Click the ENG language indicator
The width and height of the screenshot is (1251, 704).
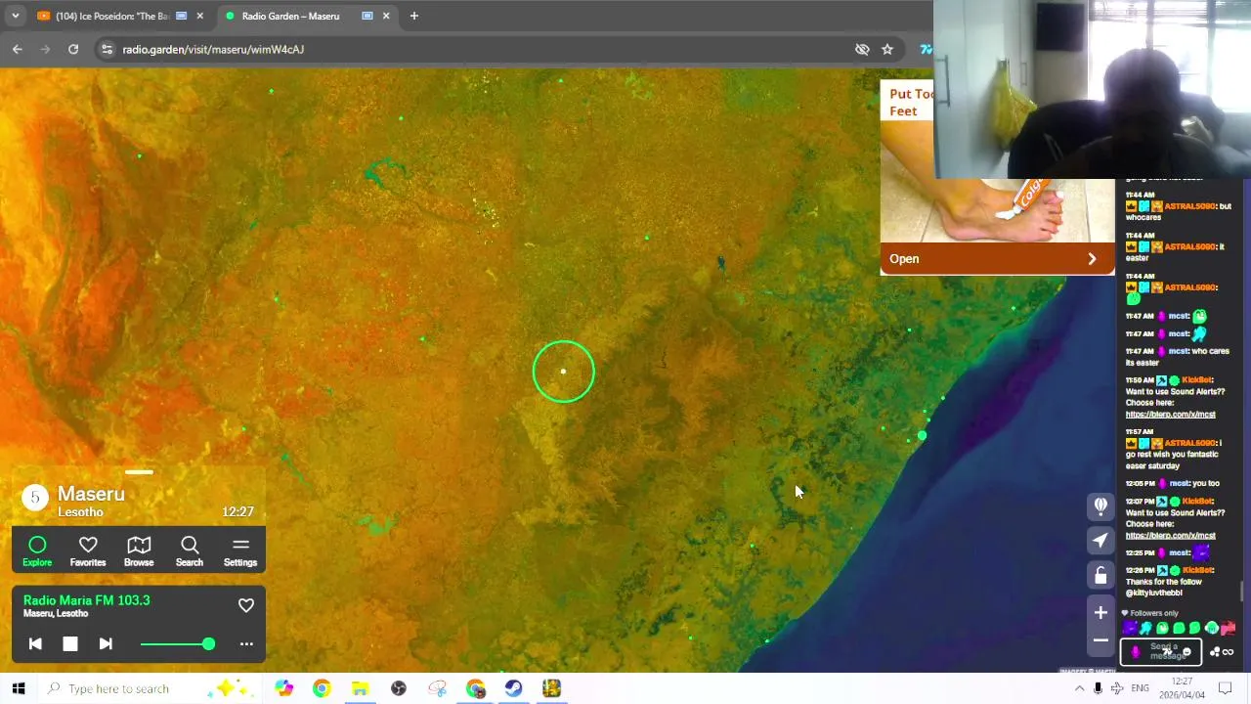(x=1140, y=688)
